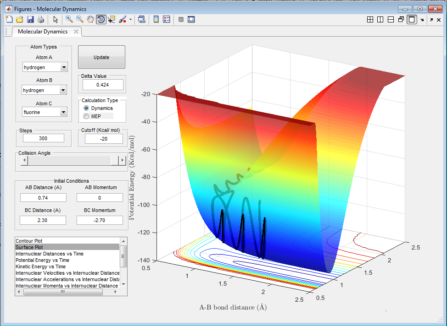Image resolution: width=447 pixels, height=326 pixels.
Task: Print the figure using printer icon
Action: pyautogui.click(x=41, y=19)
